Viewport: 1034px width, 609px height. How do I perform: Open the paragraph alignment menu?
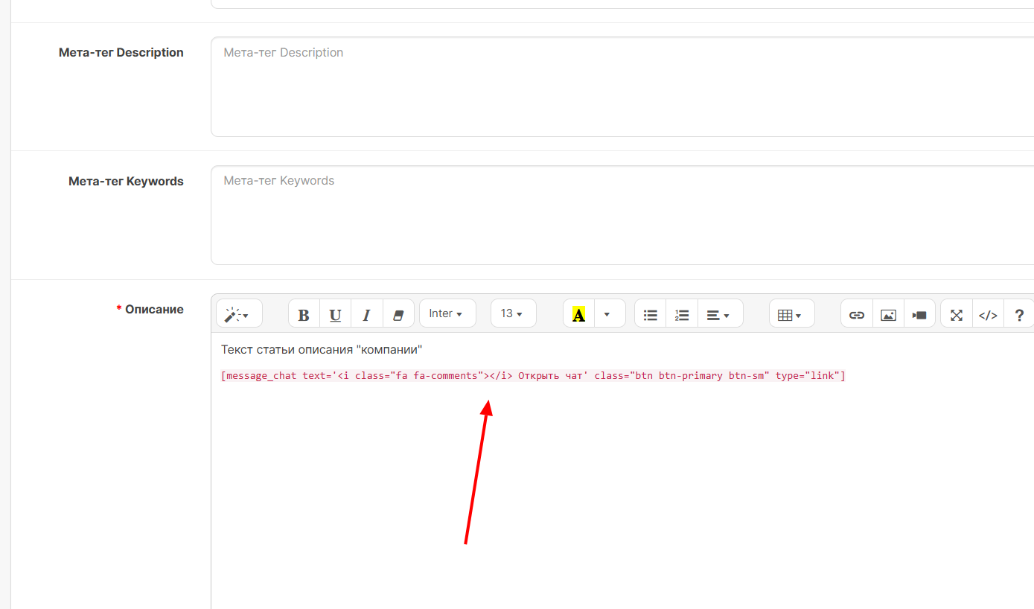pos(719,314)
